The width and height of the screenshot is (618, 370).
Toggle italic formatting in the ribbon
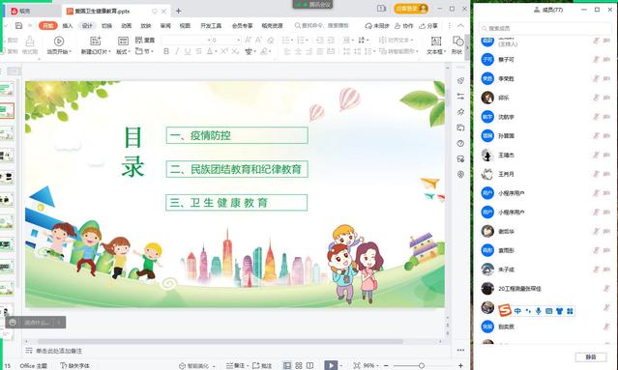(x=177, y=51)
